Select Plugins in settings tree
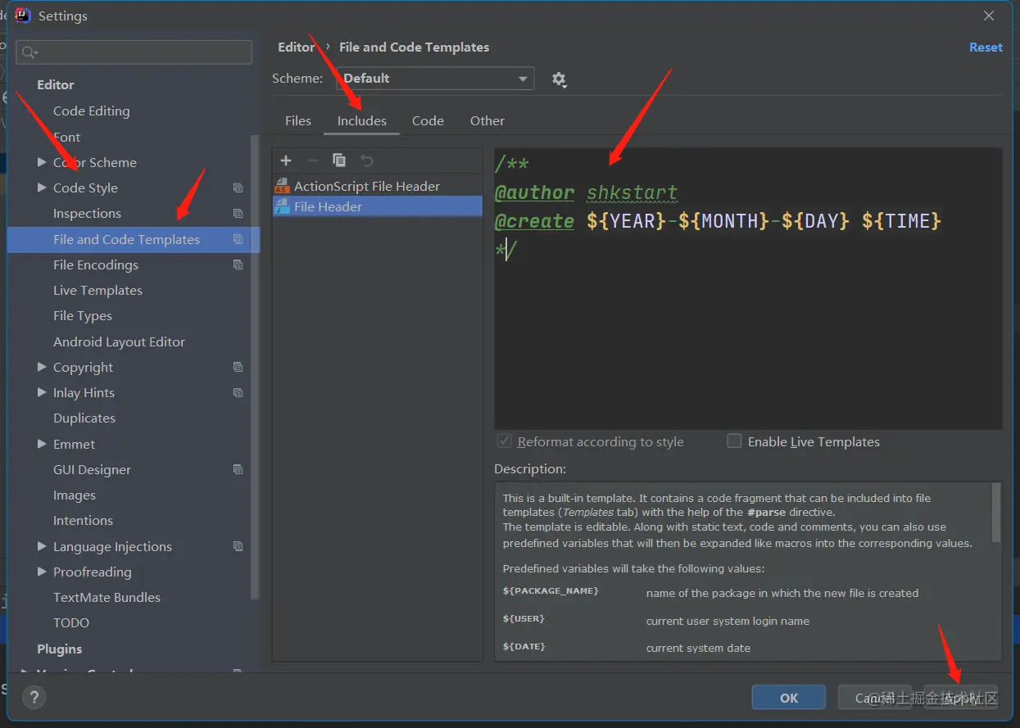Viewport: 1020px width, 728px height. [x=60, y=649]
